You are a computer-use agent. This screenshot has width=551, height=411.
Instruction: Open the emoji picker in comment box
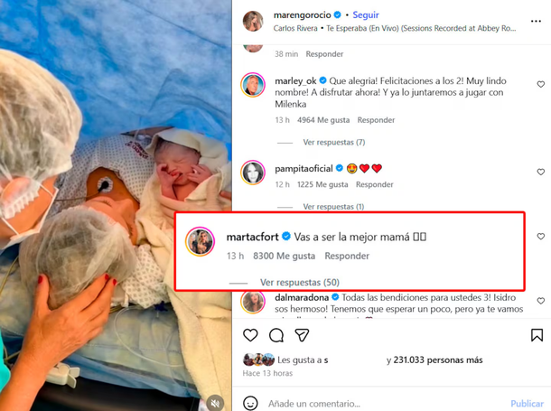pos(251,404)
